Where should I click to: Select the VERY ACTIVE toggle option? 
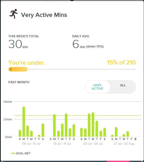(98, 87)
